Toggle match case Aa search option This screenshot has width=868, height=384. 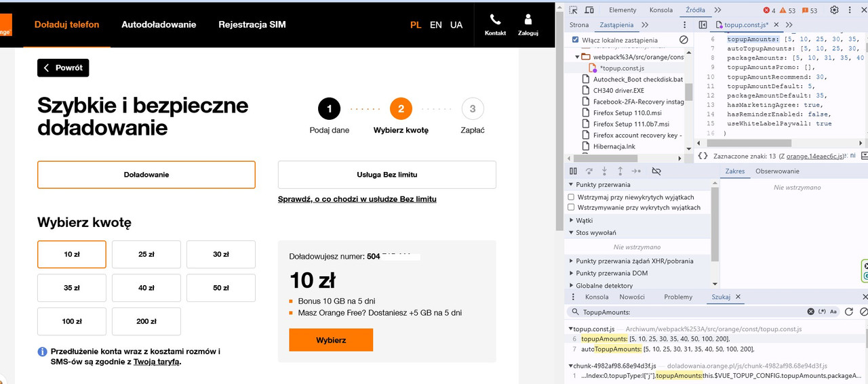833,312
